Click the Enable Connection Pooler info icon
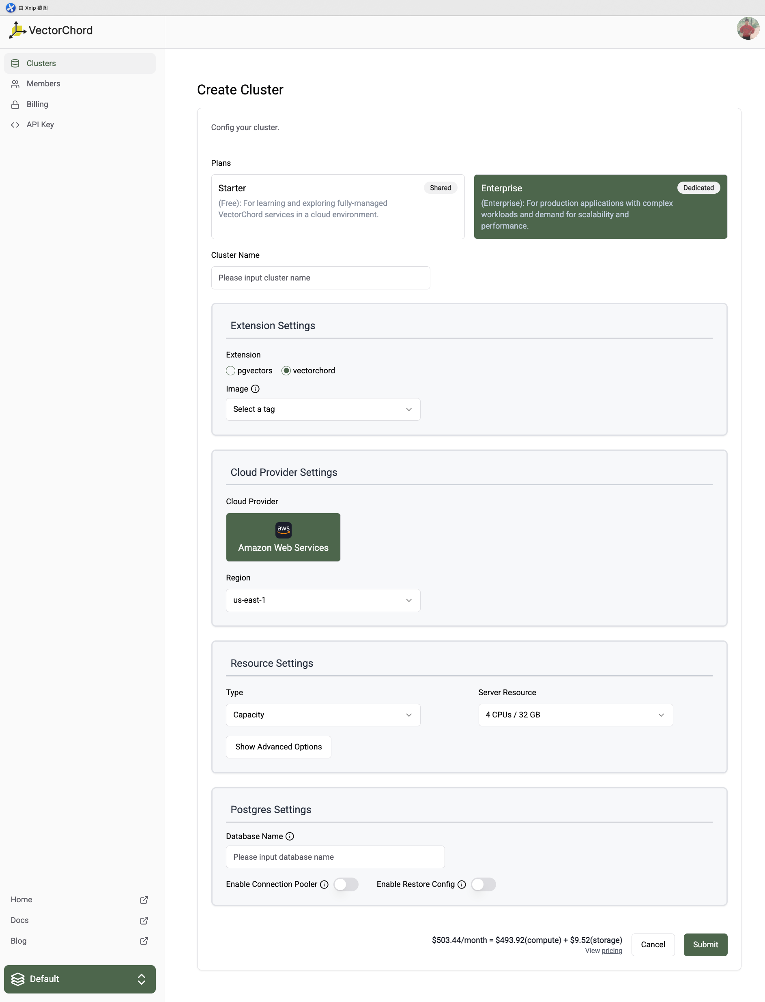The image size is (765, 1002). 324,884
